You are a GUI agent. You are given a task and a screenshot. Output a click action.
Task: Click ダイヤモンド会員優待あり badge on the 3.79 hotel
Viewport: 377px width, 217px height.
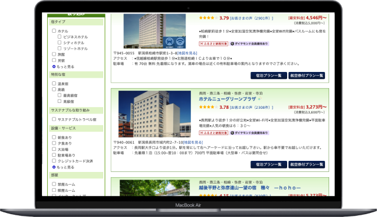[x=249, y=44]
